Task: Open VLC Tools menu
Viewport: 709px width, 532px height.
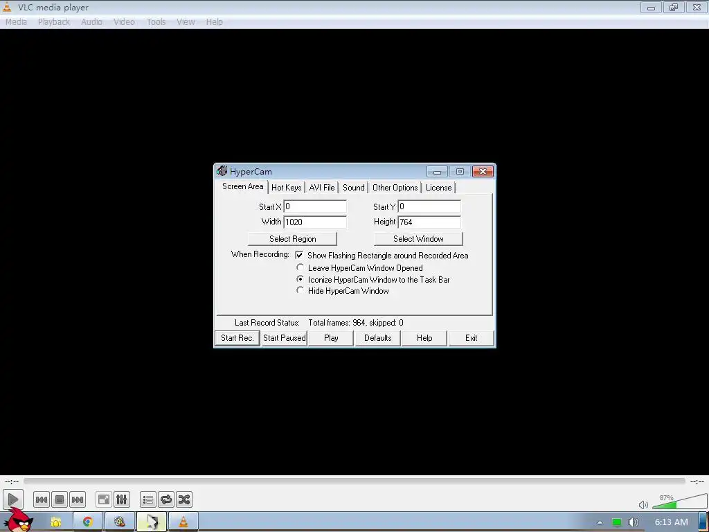Action: 156,21
